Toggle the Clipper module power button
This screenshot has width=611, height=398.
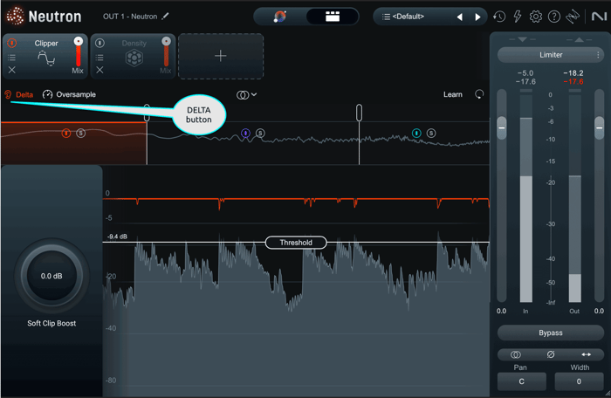click(11, 43)
